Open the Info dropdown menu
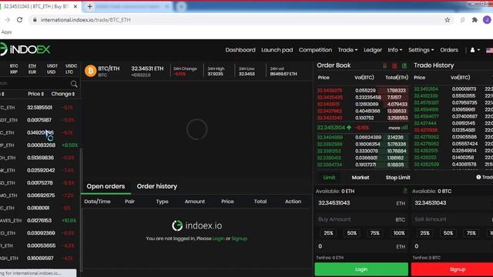Image resolution: width=493 pixels, height=277 pixels. click(x=394, y=50)
